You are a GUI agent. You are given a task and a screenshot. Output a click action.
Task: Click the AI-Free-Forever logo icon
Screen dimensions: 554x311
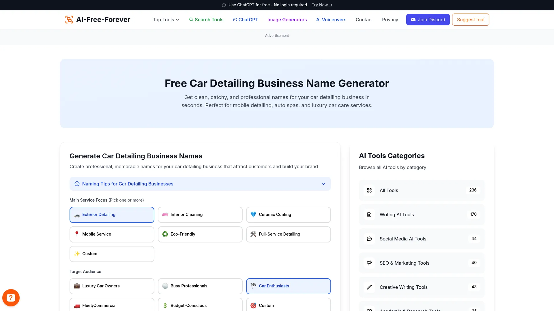69,19
